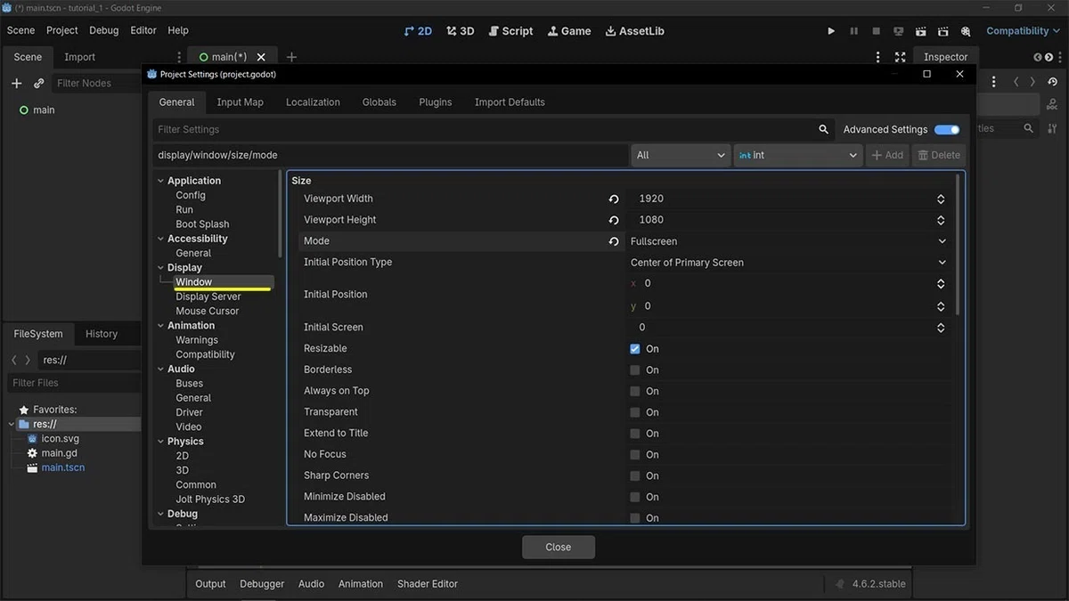This screenshot has width=1069, height=601.
Task: Select the Plugins tab
Action: [x=436, y=102]
